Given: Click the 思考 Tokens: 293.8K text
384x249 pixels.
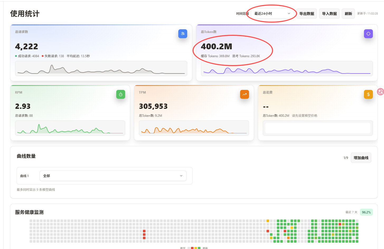Looking at the screenshot, I should tap(246, 56).
